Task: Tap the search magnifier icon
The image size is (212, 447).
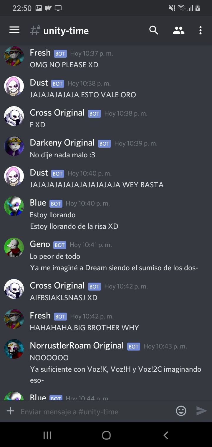Action: 154,30
